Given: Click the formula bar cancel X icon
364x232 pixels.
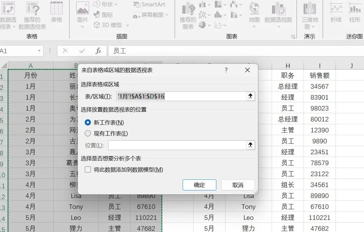Looking at the screenshot, I should tap(65, 51).
